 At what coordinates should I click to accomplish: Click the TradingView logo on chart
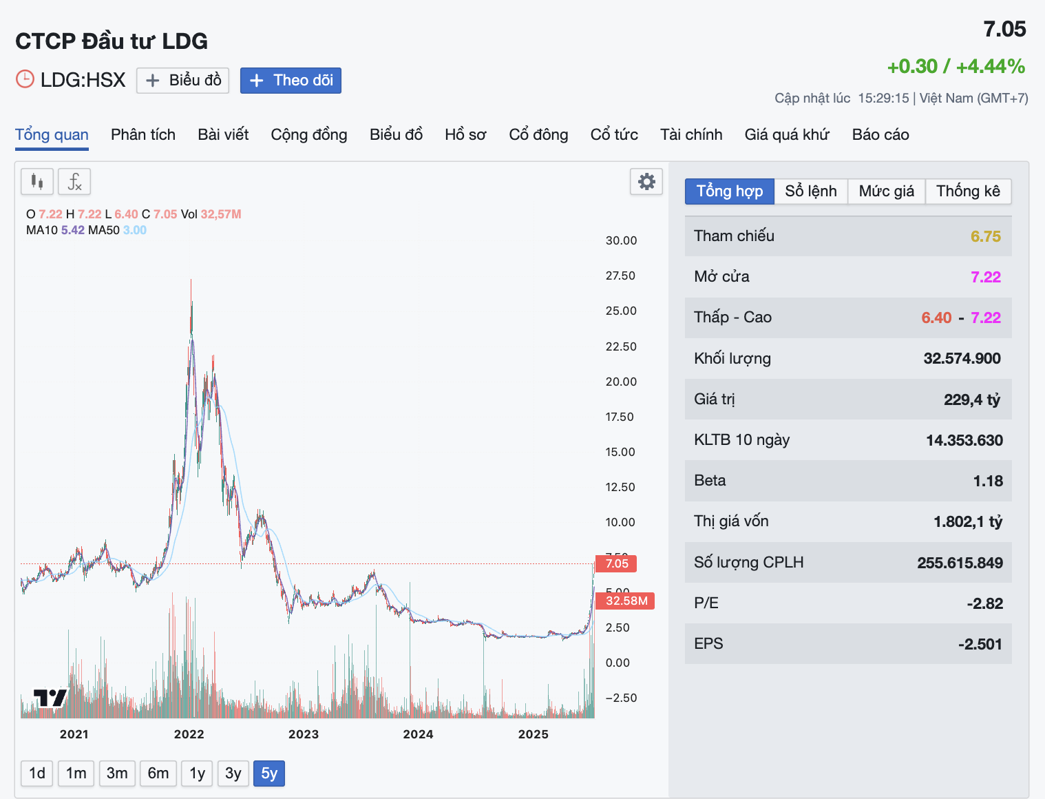pyautogui.click(x=50, y=698)
